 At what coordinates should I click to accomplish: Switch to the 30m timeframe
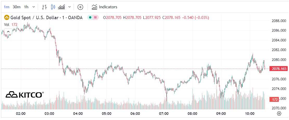tap(16, 7)
